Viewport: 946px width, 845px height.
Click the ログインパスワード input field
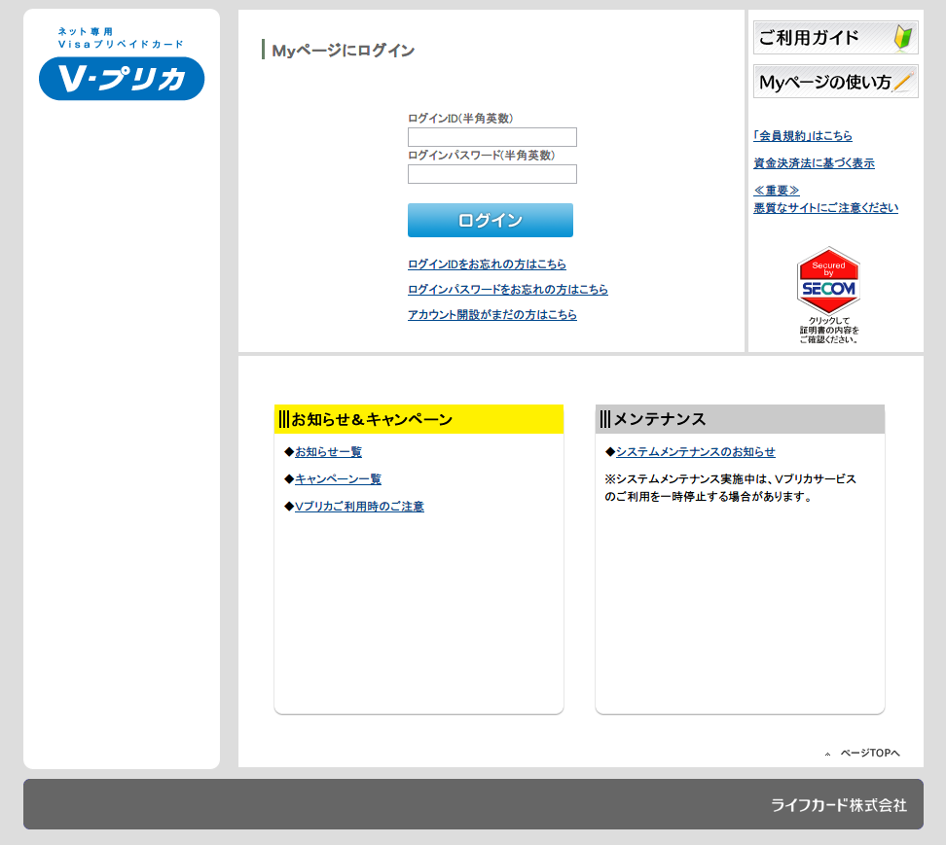(491, 174)
